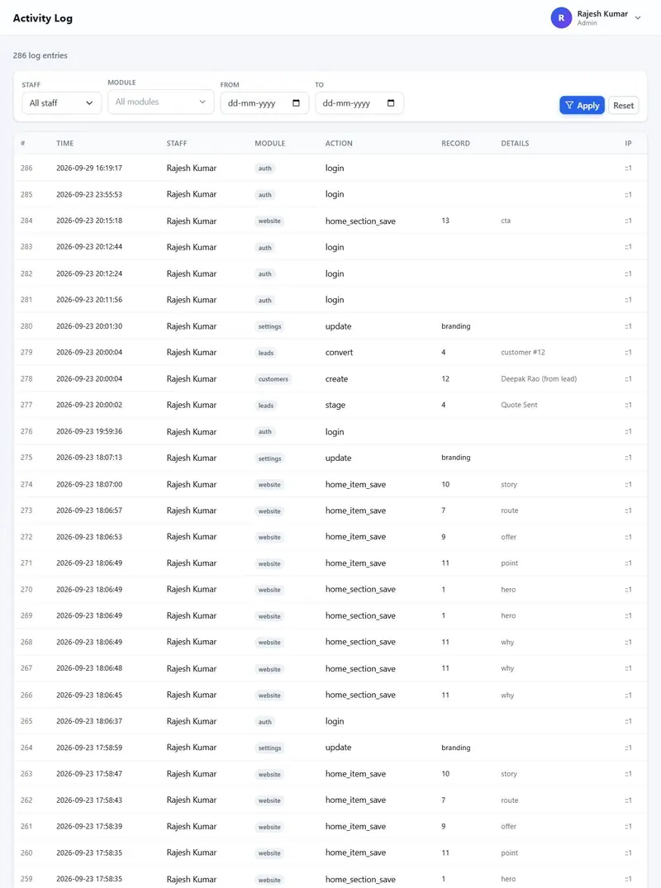Click the Activity Log page title
The width and height of the screenshot is (661, 888).
pyautogui.click(x=42, y=18)
